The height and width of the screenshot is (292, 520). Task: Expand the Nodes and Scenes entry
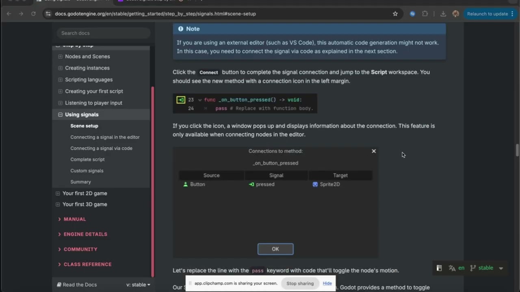click(x=60, y=56)
